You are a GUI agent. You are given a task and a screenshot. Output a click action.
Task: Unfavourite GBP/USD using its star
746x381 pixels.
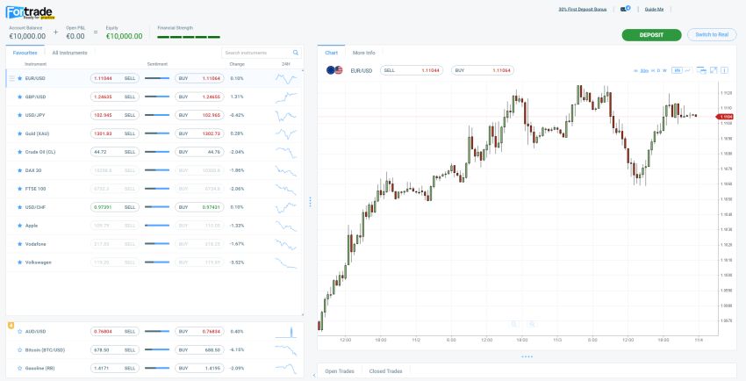19,97
